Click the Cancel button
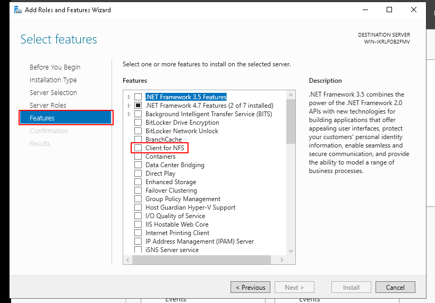 pos(395,288)
